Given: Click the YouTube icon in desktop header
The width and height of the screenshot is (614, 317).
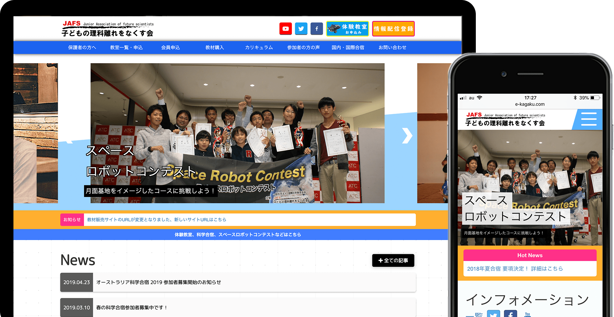Looking at the screenshot, I should (285, 29).
